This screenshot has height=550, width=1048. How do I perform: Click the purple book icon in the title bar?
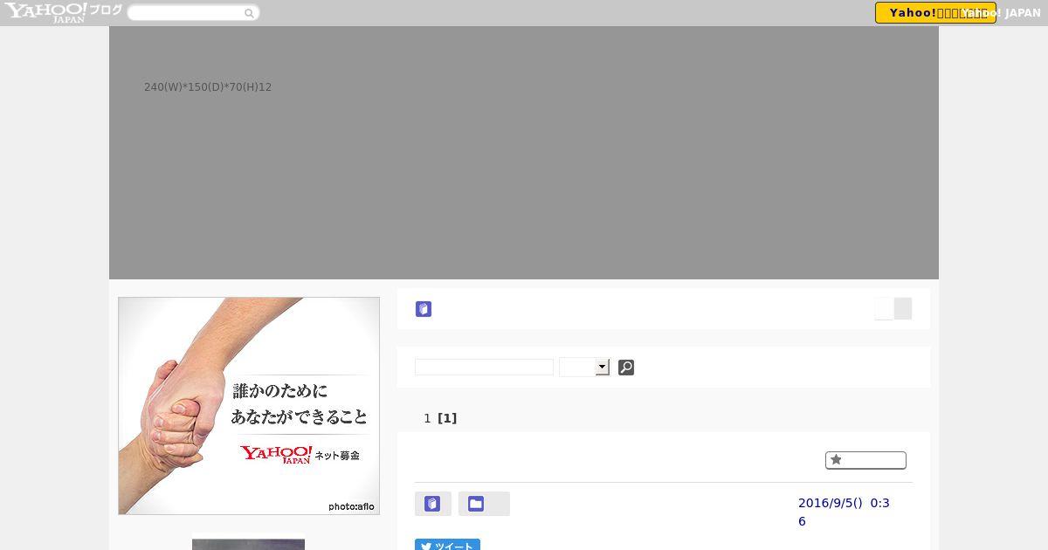pyautogui.click(x=424, y=309)
